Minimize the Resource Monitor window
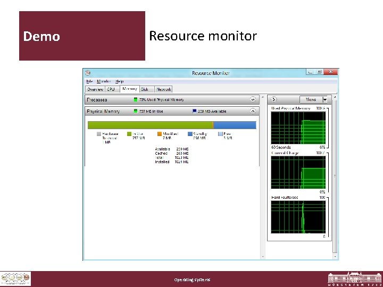Screen dimensions: 383x287 tap(310, 72)
